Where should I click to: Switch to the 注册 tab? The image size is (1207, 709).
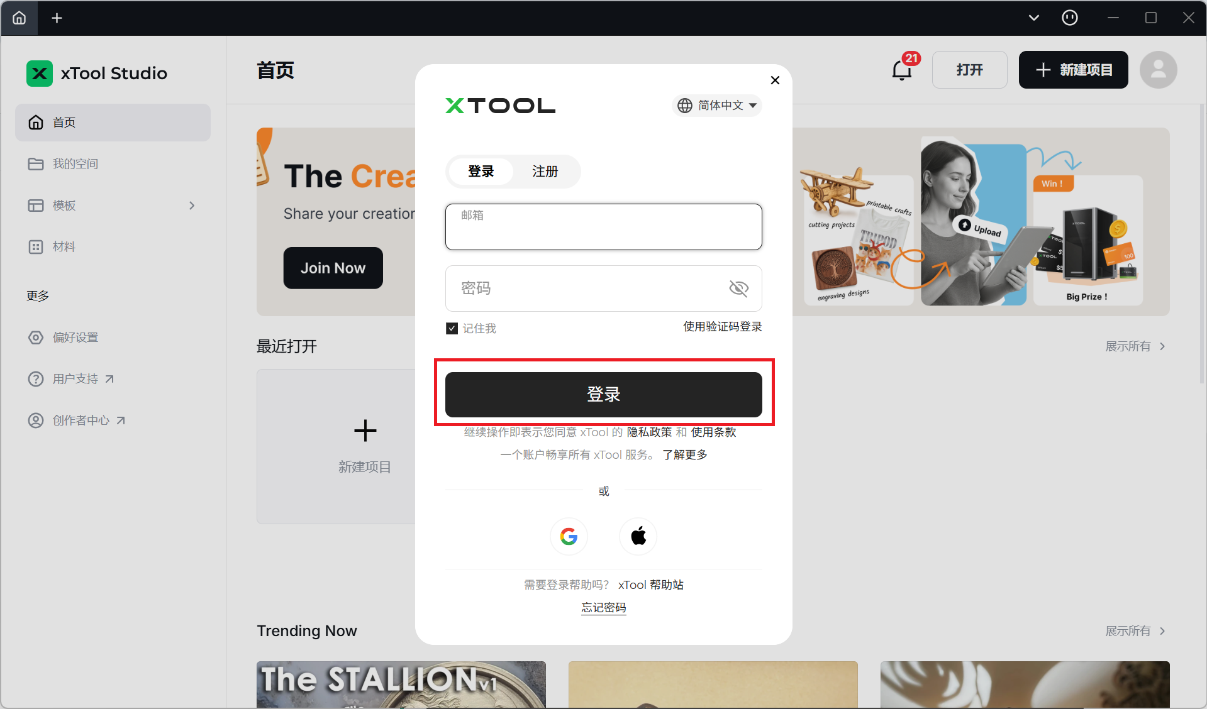click(x=545, y=172)
